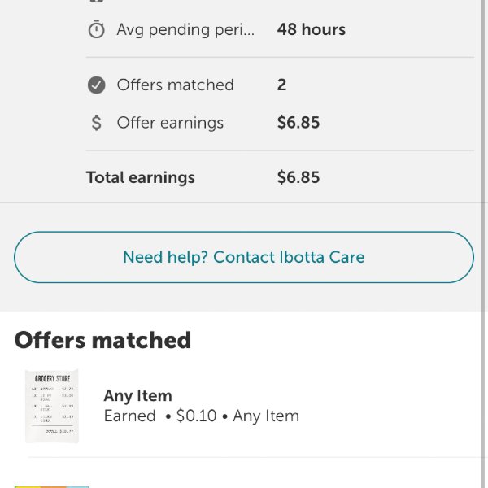488x488 pixels.
Task: Open the colorful offer thumbnail at bottom
Action: [52, 486]
